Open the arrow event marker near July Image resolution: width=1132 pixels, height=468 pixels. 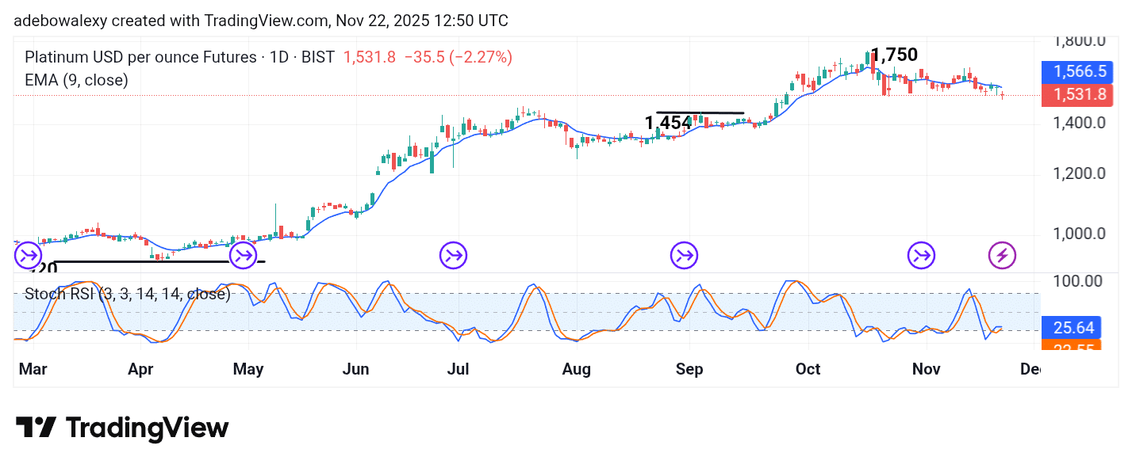click(x=453, y=255)
